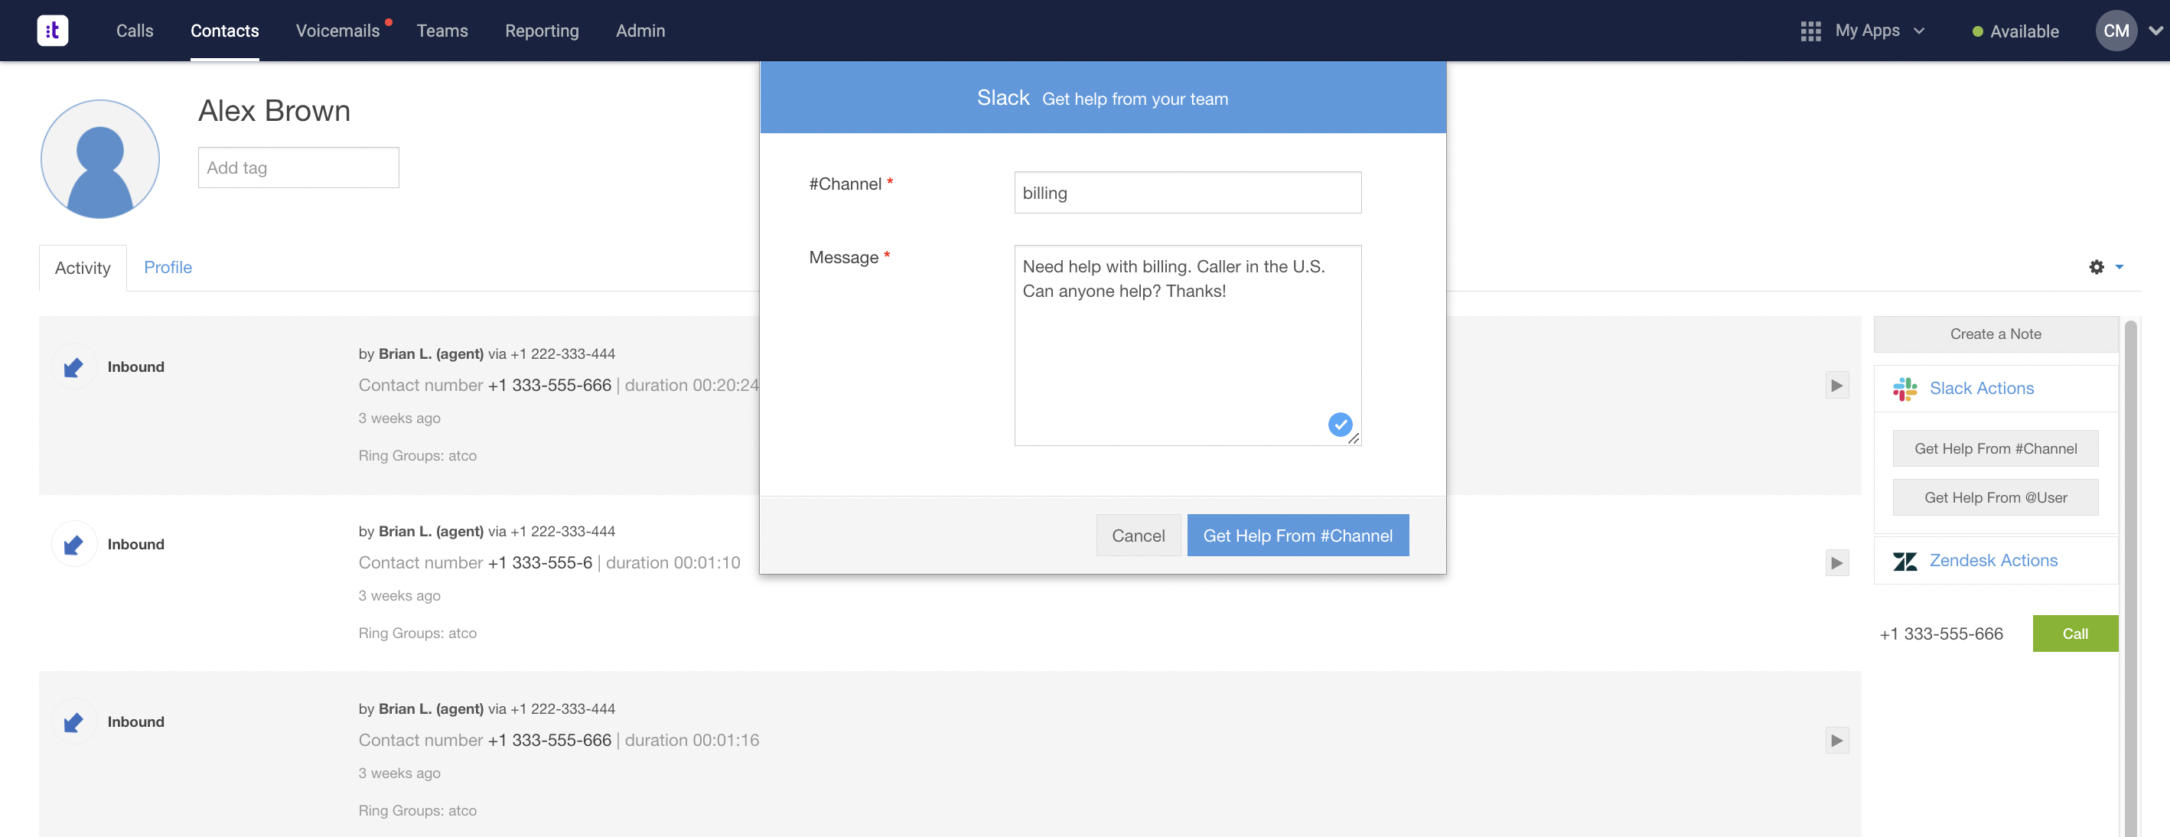Click the settings gear icon

[2096, 267]
